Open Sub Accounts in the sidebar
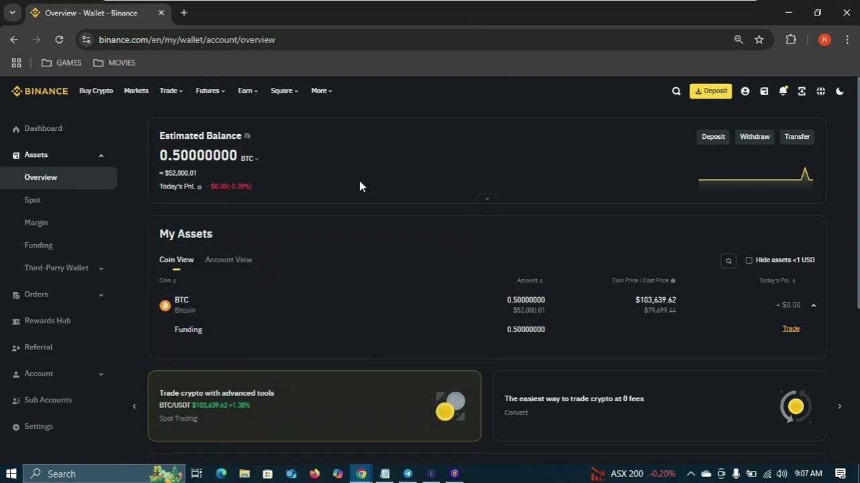This screenshot has width=860, height=483. pyautogui.click(x=48, y=400)
